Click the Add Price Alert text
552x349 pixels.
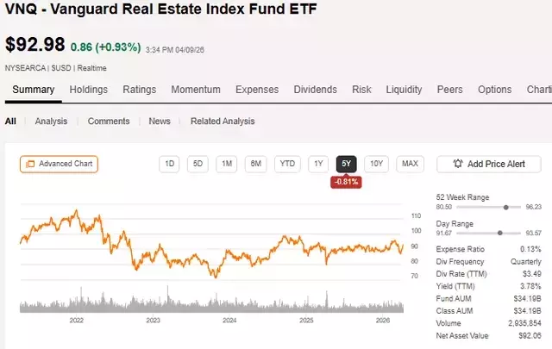coord(496,164)
